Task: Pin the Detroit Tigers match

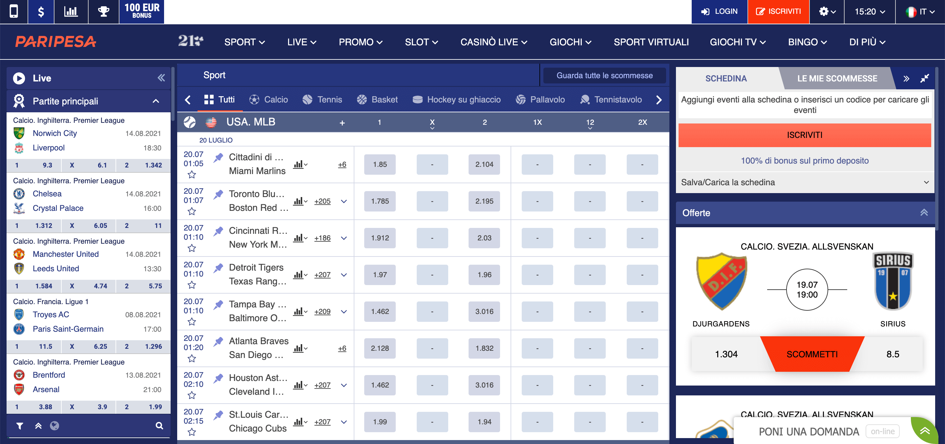Action: click(218, 268)
